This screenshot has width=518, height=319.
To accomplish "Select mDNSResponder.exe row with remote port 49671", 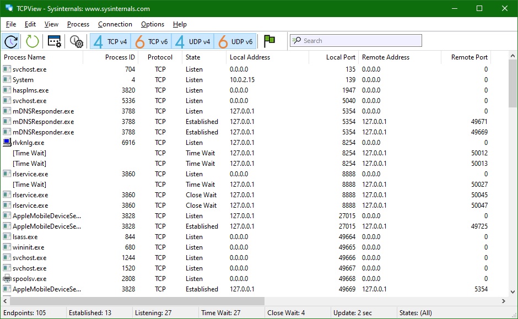I will (245, 122).
